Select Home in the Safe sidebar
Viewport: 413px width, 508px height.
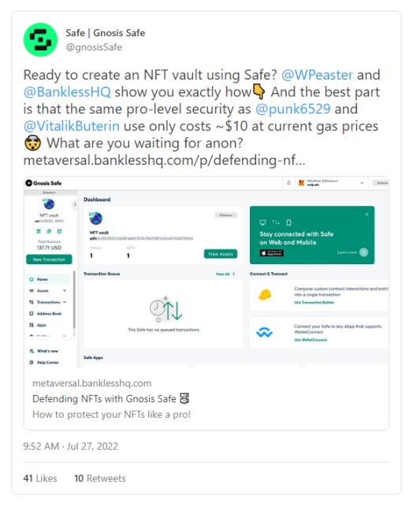pyautogui.click(x=48, y=279)
